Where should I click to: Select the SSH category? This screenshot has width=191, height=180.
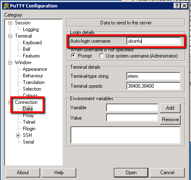27,135
